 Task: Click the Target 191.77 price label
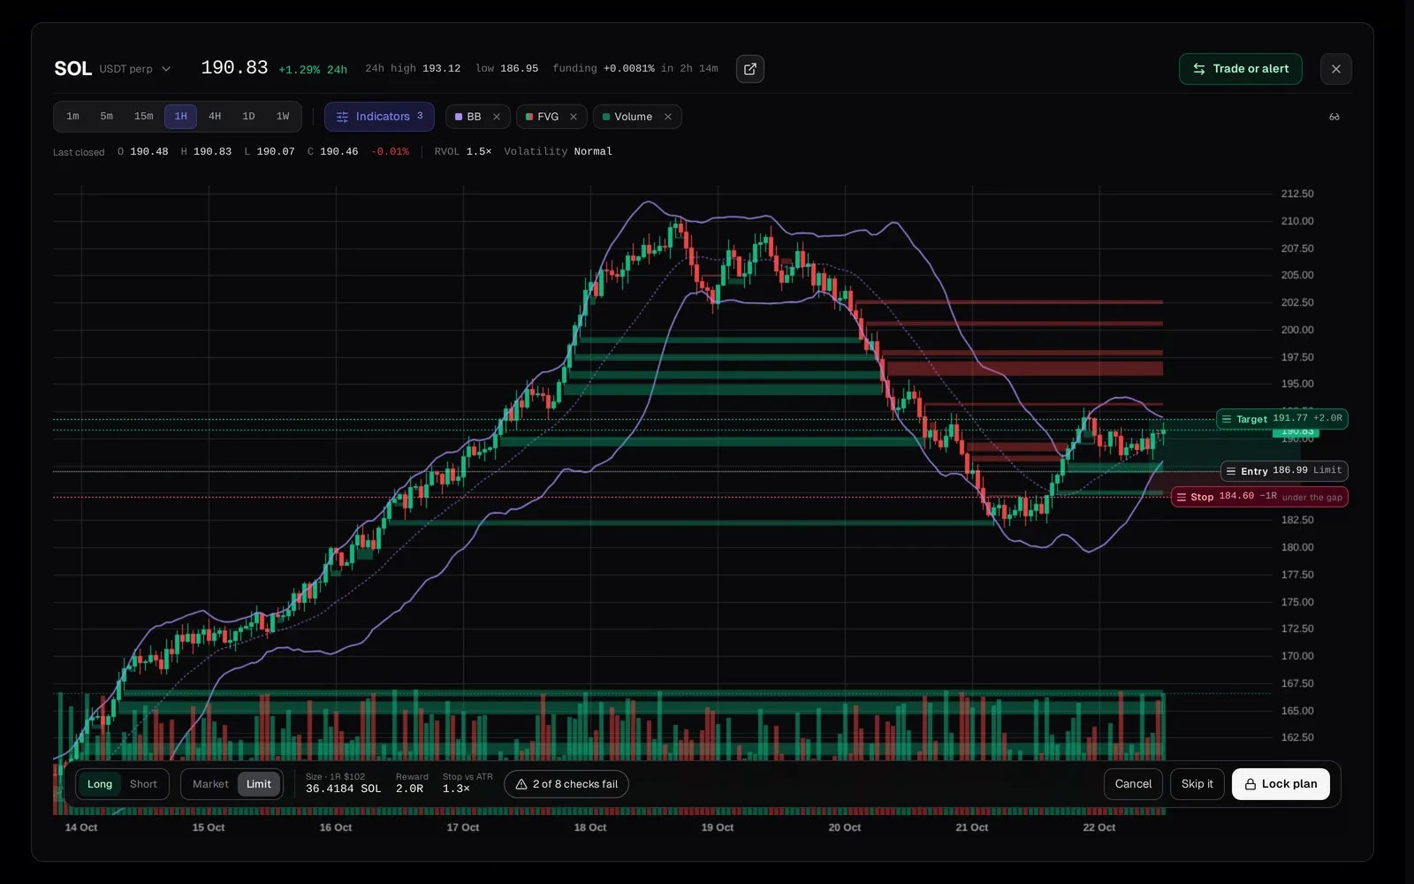pyautogui.click(x=1281, y=419)
